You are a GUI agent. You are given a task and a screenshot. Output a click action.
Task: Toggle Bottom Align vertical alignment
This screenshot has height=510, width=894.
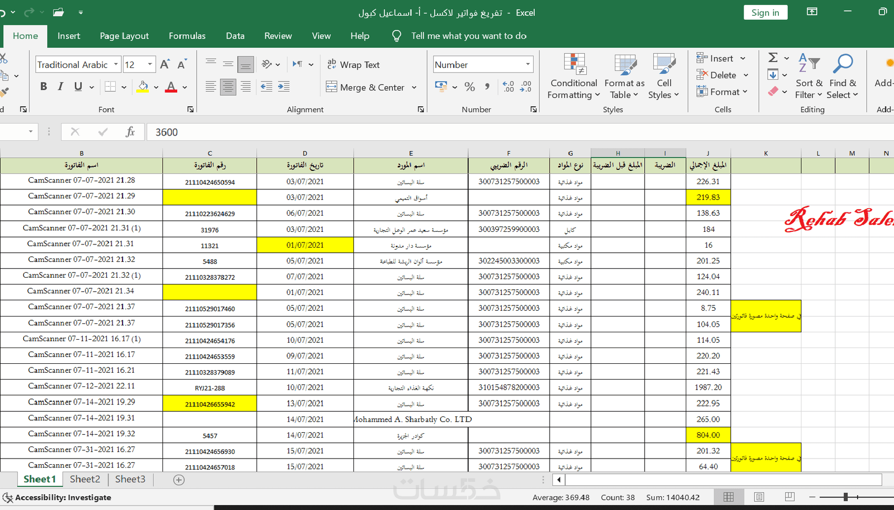pos(246,65)
